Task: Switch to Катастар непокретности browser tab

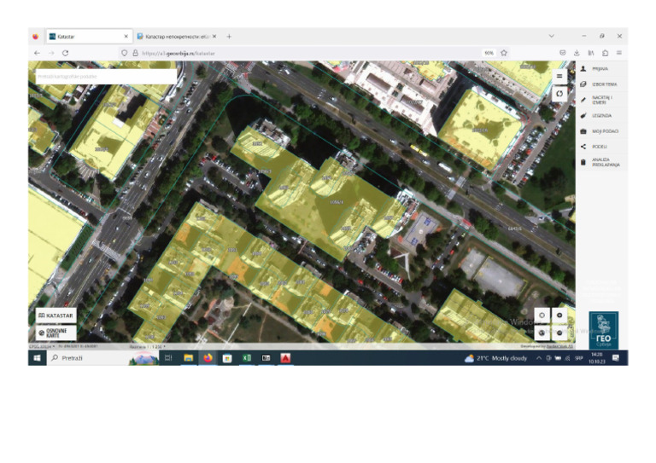Action: tap(177, 37)
